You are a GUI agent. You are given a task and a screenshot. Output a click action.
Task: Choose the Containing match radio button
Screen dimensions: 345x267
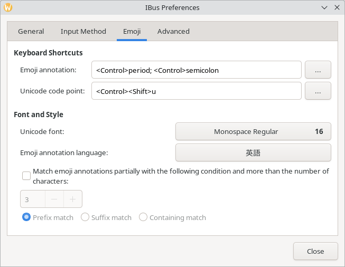click(143, 217)
